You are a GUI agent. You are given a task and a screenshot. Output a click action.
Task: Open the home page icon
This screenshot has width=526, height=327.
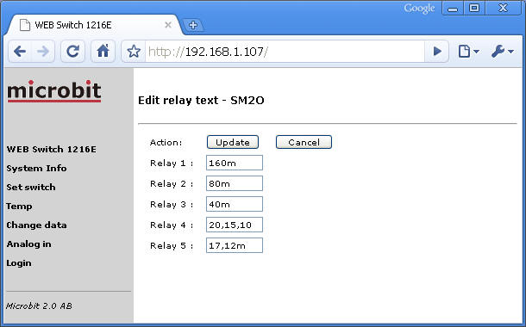click(x=103, y=52)
